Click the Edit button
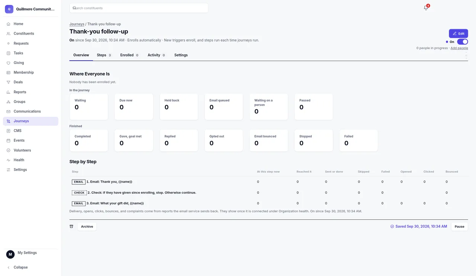Screen dimensions: 476x276 (459, 33)
